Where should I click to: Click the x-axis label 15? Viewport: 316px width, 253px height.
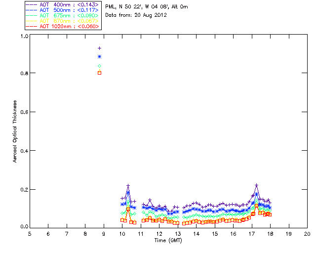[215, 234]
